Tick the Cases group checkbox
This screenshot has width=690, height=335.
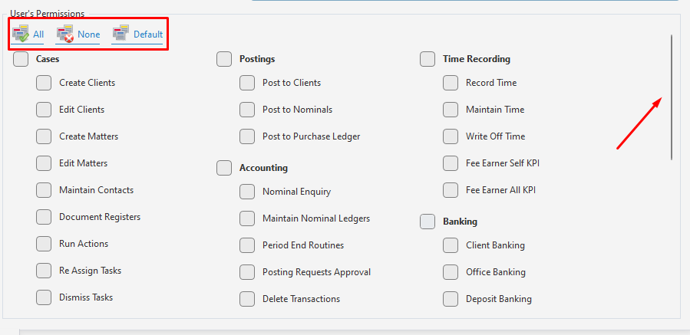[x=21, y=59]
